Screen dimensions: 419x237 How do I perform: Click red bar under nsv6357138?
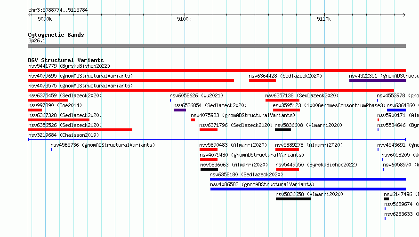pyautogui.click(x=282, y=100)
